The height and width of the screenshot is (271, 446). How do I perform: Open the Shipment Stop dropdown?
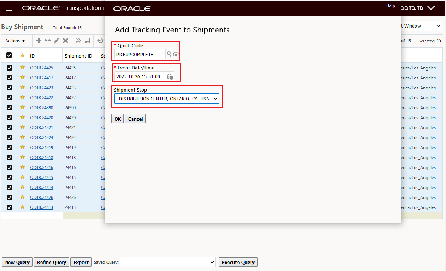pyautogui.click(x=167, y=99)
